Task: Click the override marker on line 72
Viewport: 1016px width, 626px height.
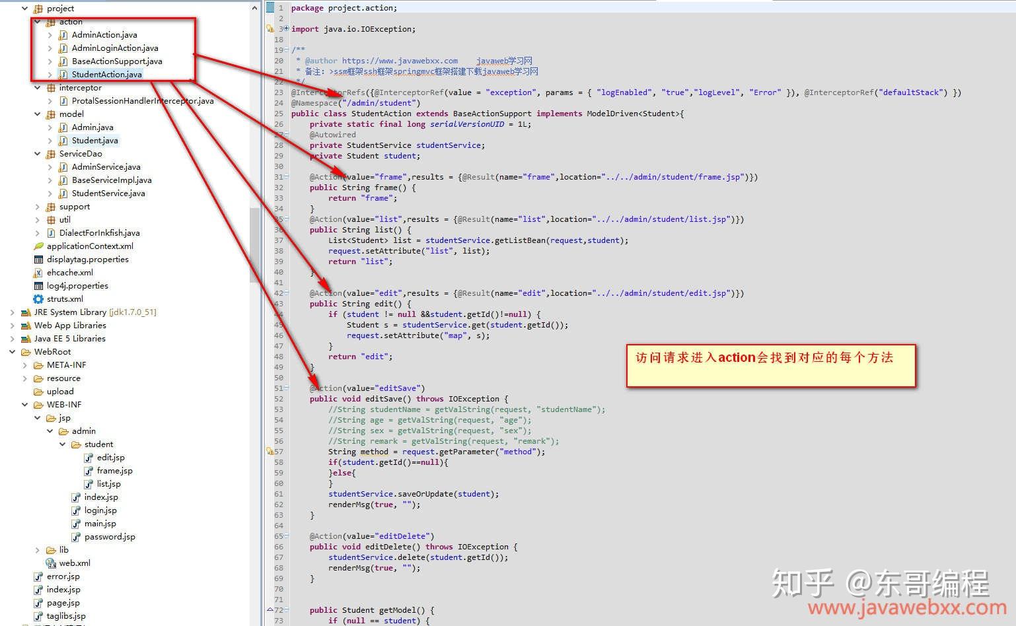Action: tap(270, 610)
